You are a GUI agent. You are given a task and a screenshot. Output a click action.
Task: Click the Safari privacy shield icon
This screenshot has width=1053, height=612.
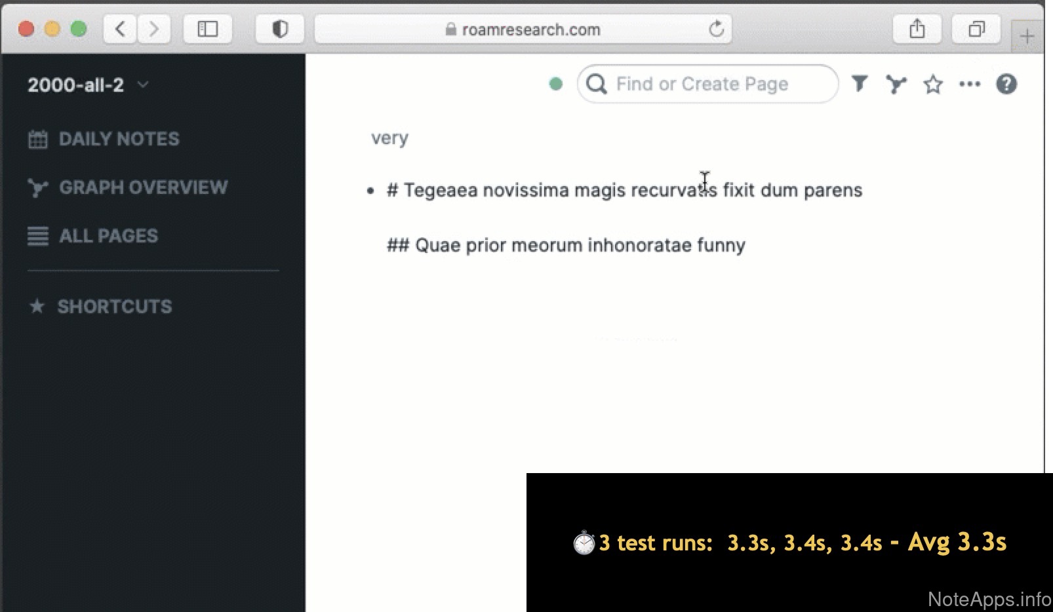pyautogui.click(x=280, y=29)
